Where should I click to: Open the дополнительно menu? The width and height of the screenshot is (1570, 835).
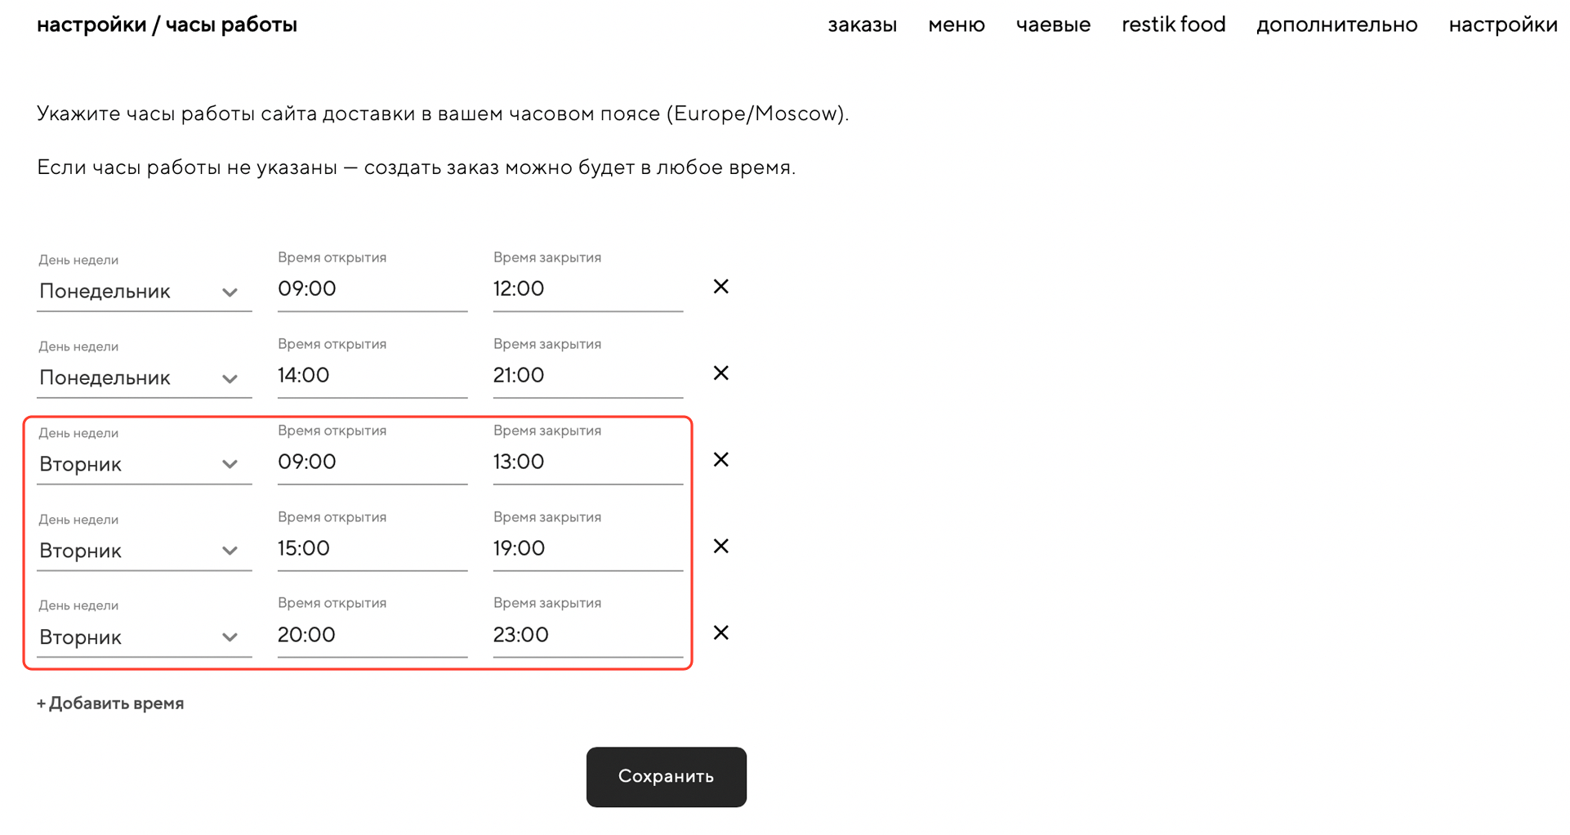coord(1336,25)
